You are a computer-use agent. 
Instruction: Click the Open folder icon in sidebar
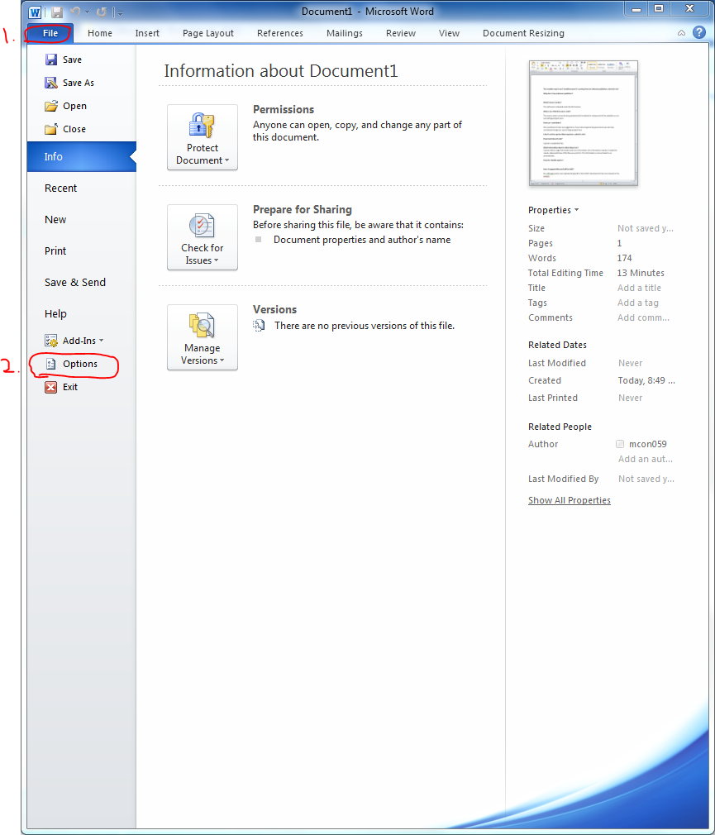(x=51, y=106)
